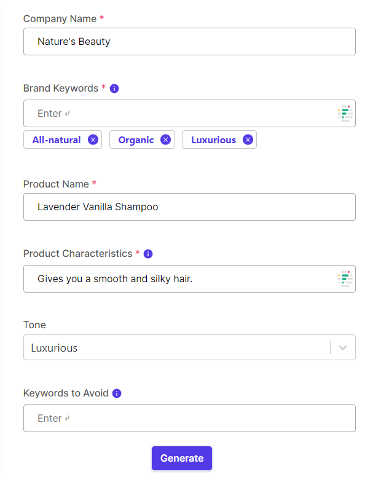Remove the Organic keyword tag
The height and width of the screenshot is (477, 381).
point(165,140)
